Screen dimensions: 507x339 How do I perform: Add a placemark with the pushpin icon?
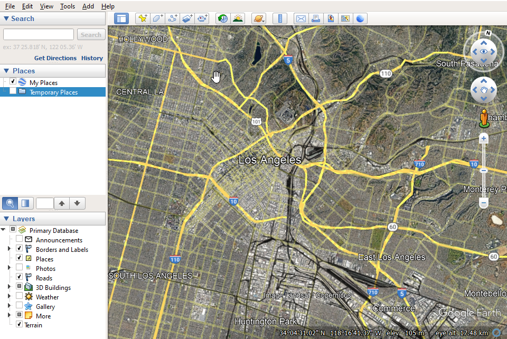[x=143, y=18]
